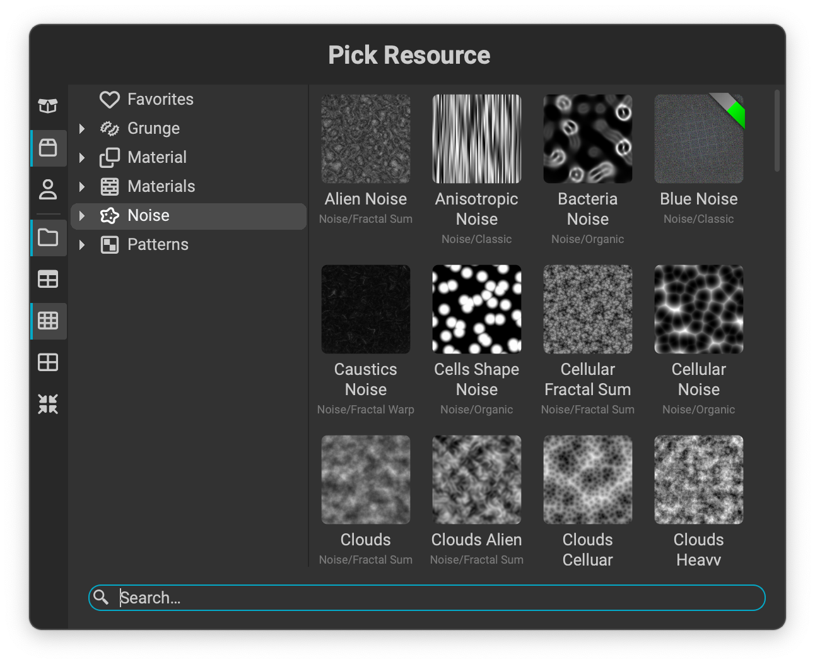Expand the Patterns tree arrow
The width and height of the screenshot is (815, 664).
coord(81,245)
